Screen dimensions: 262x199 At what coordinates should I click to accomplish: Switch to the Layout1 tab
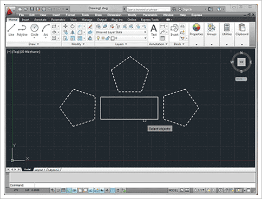(x=40, y=170)
